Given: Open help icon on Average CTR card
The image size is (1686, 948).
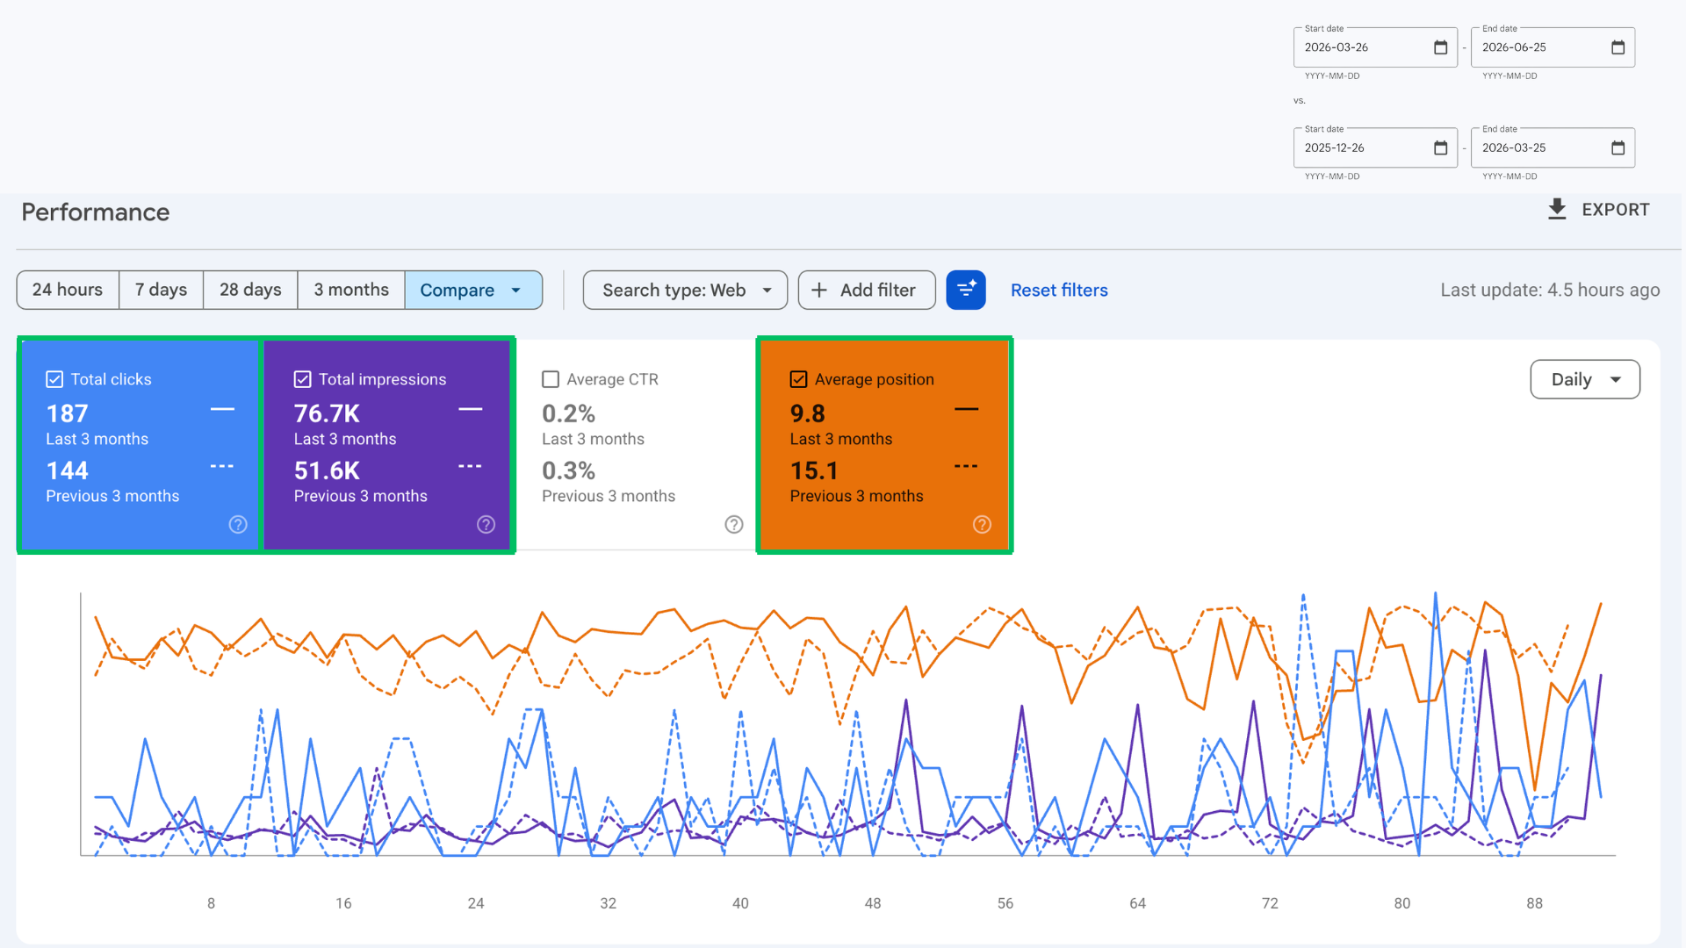Looking at the screenshot, I should coord(734,524).
